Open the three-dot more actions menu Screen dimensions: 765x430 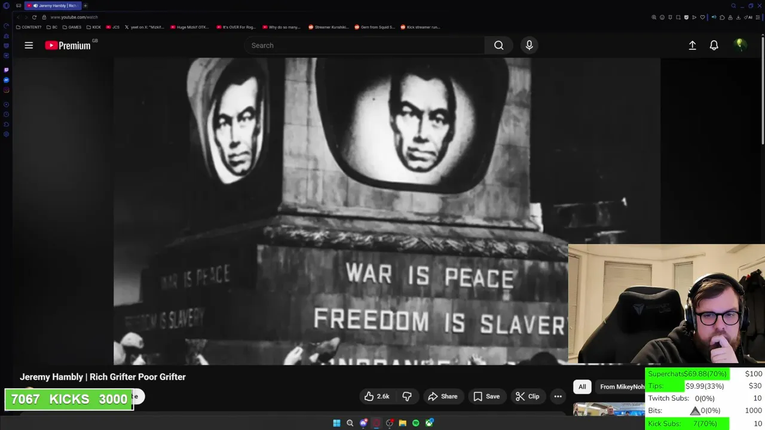click(558, 397)
